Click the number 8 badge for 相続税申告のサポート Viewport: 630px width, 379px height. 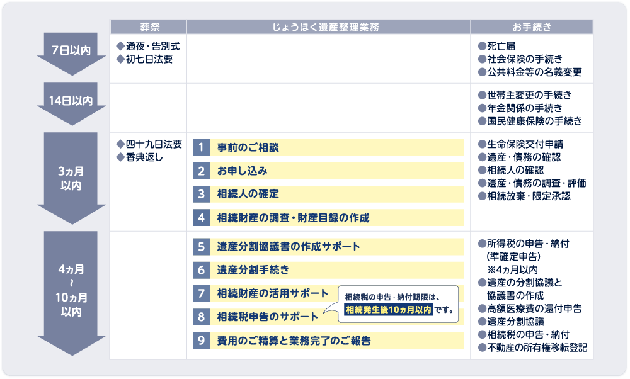200,317
